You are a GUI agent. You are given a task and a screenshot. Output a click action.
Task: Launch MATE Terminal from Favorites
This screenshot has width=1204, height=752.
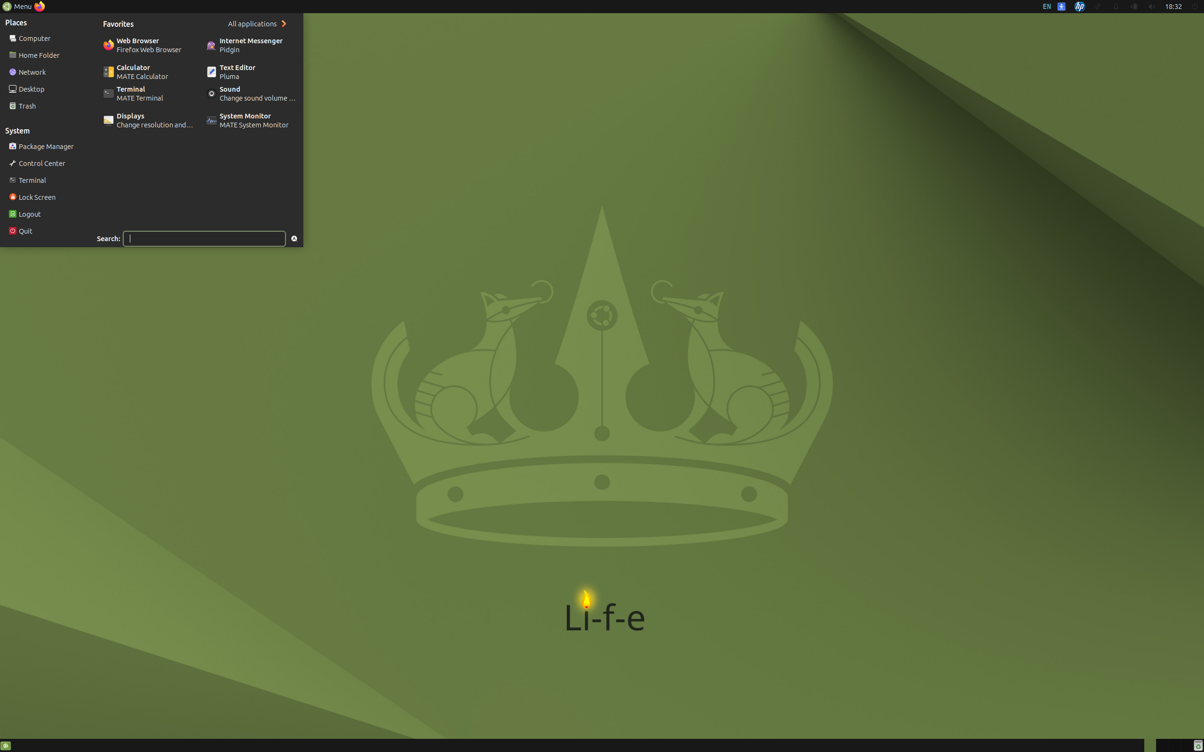point(148,94)
